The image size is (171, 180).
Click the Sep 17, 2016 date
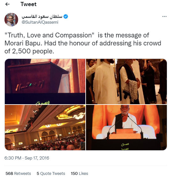tap(37, 158)
